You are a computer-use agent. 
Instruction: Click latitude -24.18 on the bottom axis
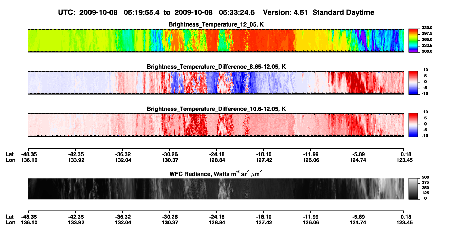pos(216,217)
